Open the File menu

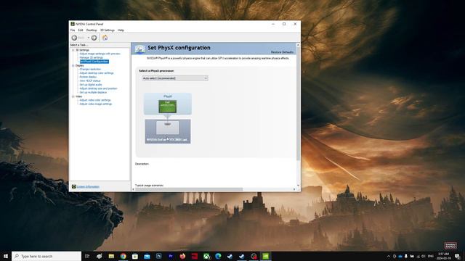pyautogui.click(x=73, y=30)
